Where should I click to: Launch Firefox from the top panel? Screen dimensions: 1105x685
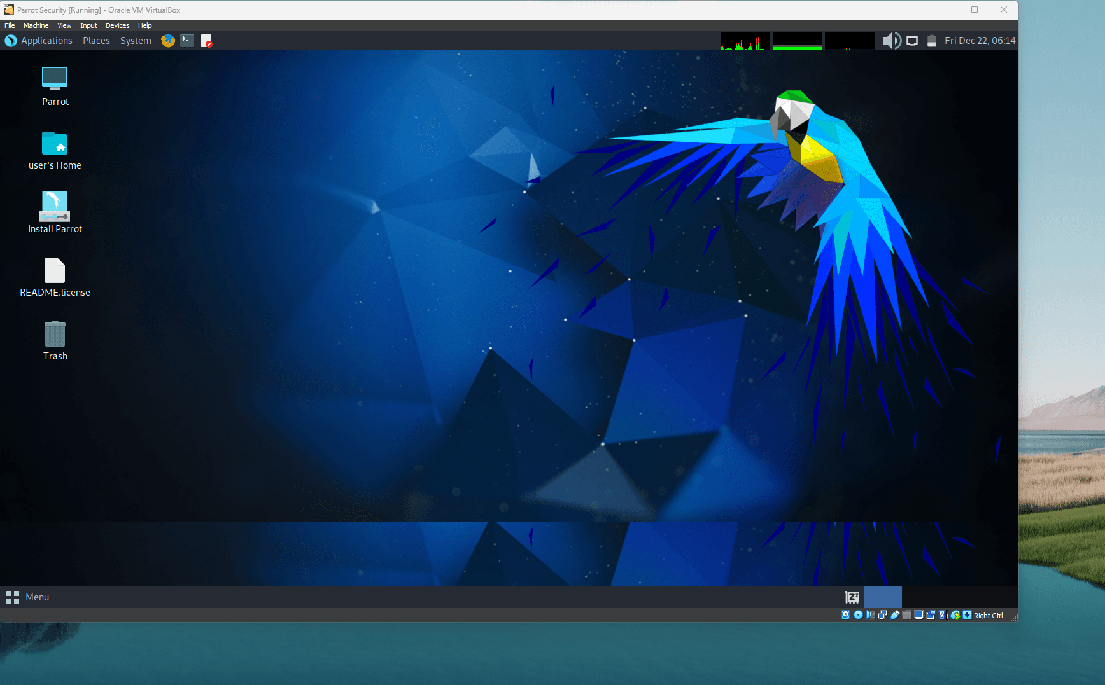(x=168, y=41)
